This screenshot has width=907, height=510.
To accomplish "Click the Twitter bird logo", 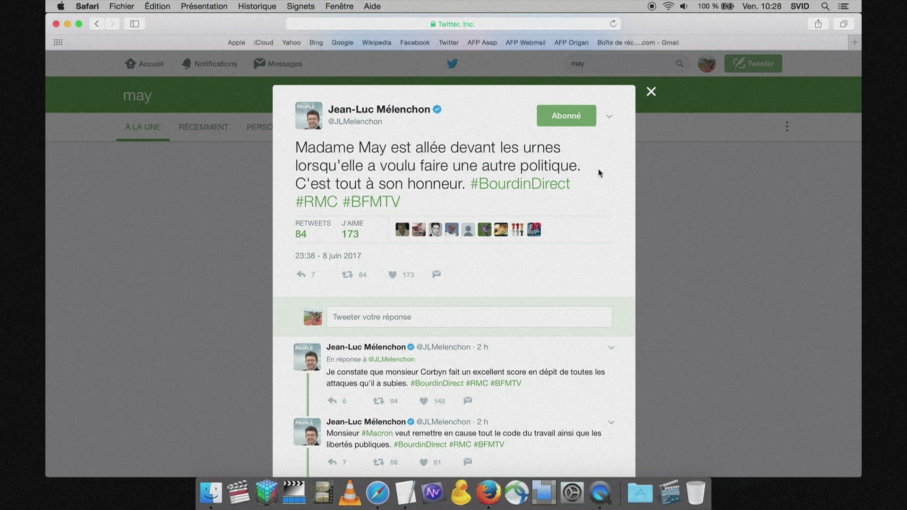I will click(452, 64).
